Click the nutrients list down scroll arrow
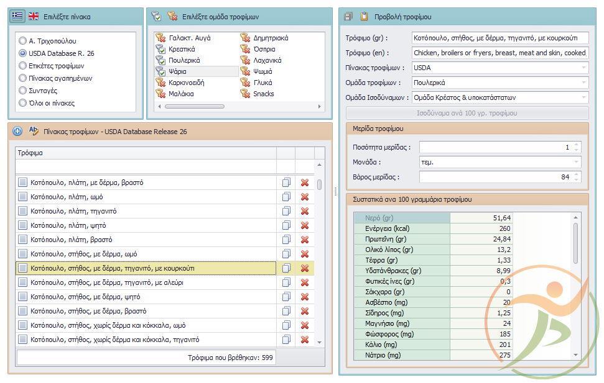604x383 pixels. click(x=575, y=355)
